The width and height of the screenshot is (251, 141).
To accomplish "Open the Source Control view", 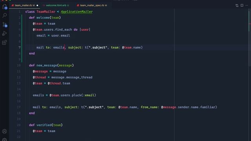I will (x=5, y=25).
